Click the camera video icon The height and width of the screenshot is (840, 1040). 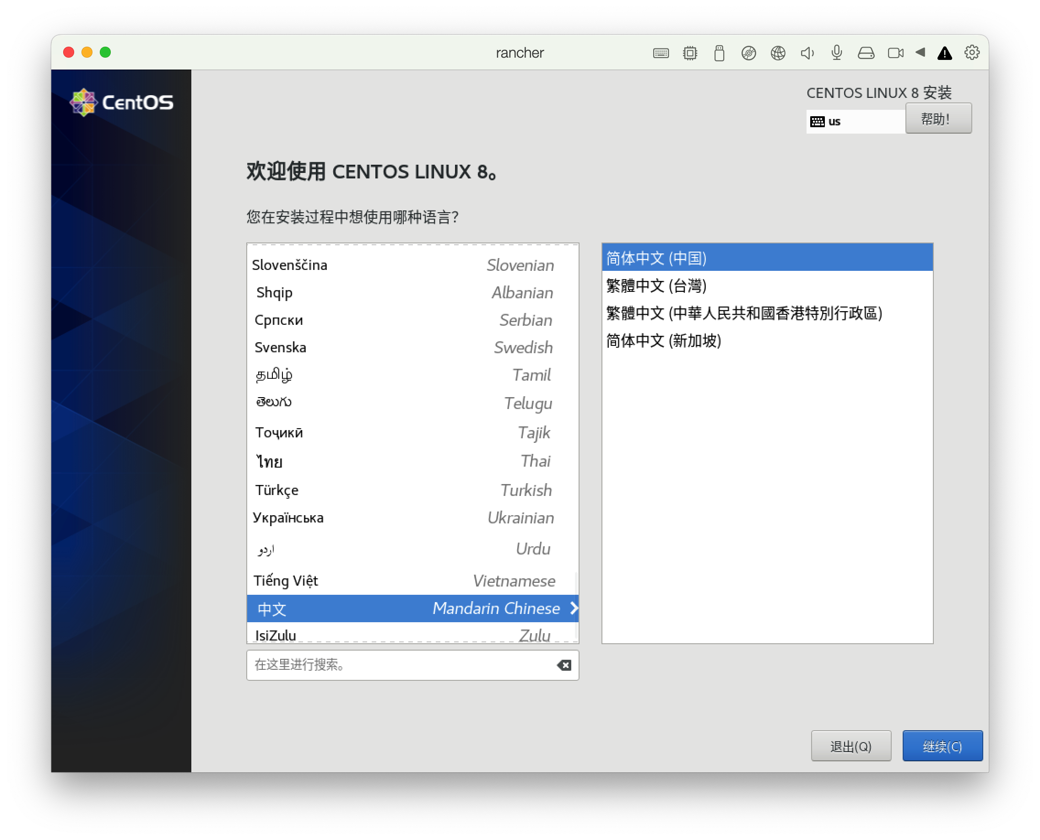click(895, 53)
